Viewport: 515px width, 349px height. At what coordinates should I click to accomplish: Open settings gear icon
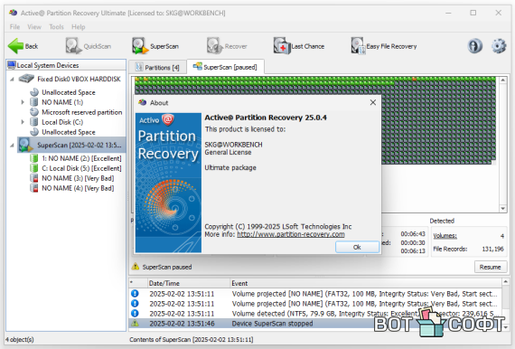(499, 46)
